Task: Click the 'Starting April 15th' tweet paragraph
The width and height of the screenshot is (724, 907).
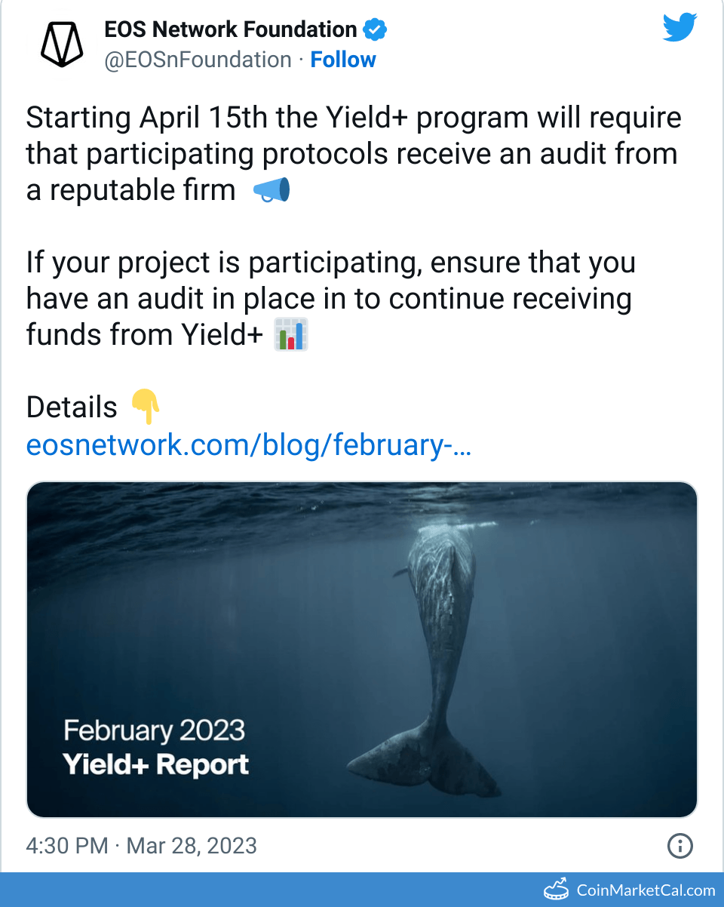Action: pyautogui.click(x=353, y=155)
